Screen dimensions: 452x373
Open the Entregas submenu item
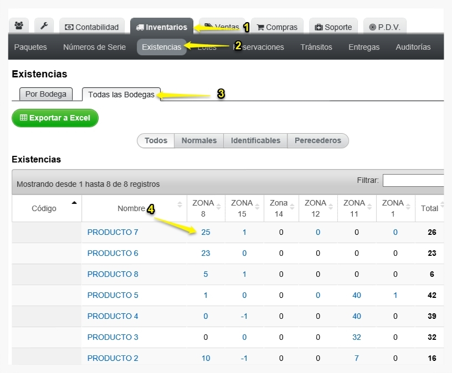[x=364, y=47]
